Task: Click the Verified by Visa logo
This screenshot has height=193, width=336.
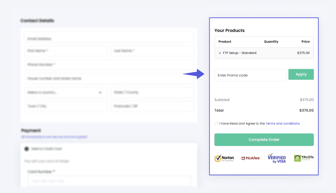Action: pos(277,158)
